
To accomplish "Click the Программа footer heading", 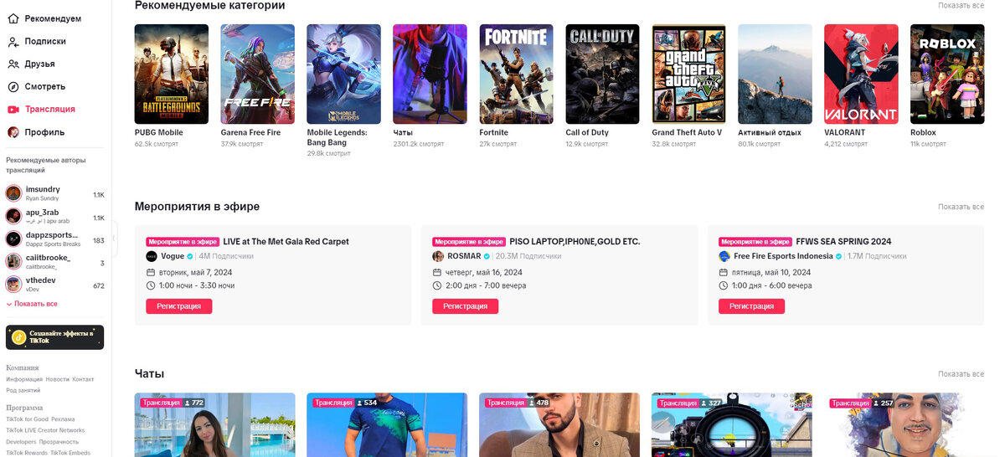I will click(x=24, y=408).
